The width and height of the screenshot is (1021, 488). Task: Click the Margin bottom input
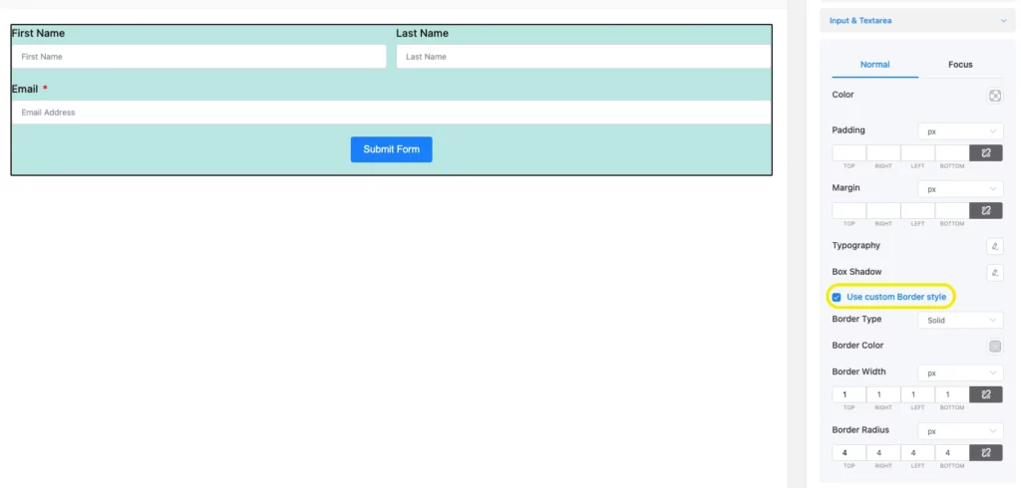click(952, 210)
